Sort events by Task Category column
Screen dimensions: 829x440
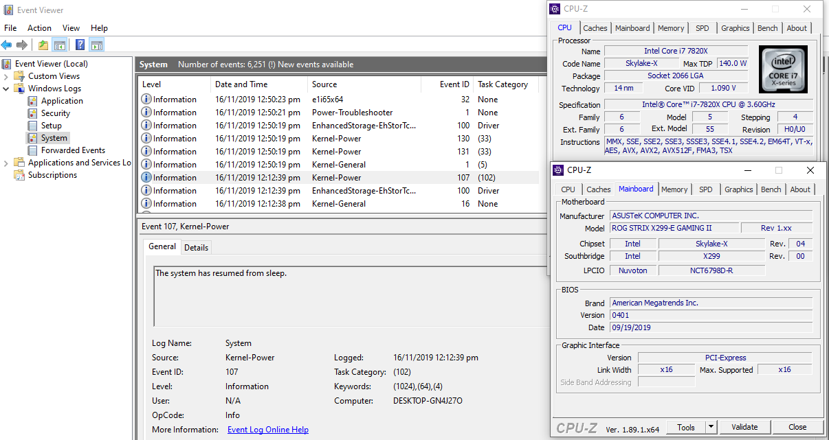506,84
